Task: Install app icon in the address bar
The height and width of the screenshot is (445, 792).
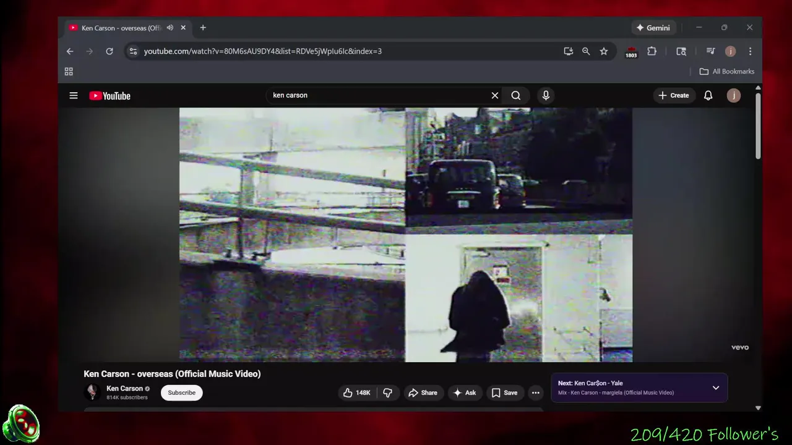Action: (x=568, y=51)
